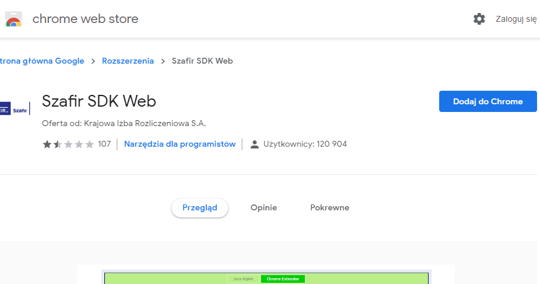Click the green Chrome Extension button in preview

click(283, 279)
